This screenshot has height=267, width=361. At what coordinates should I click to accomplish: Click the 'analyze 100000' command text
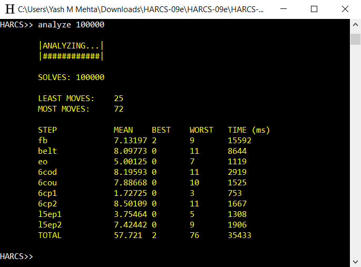[71, 25]
